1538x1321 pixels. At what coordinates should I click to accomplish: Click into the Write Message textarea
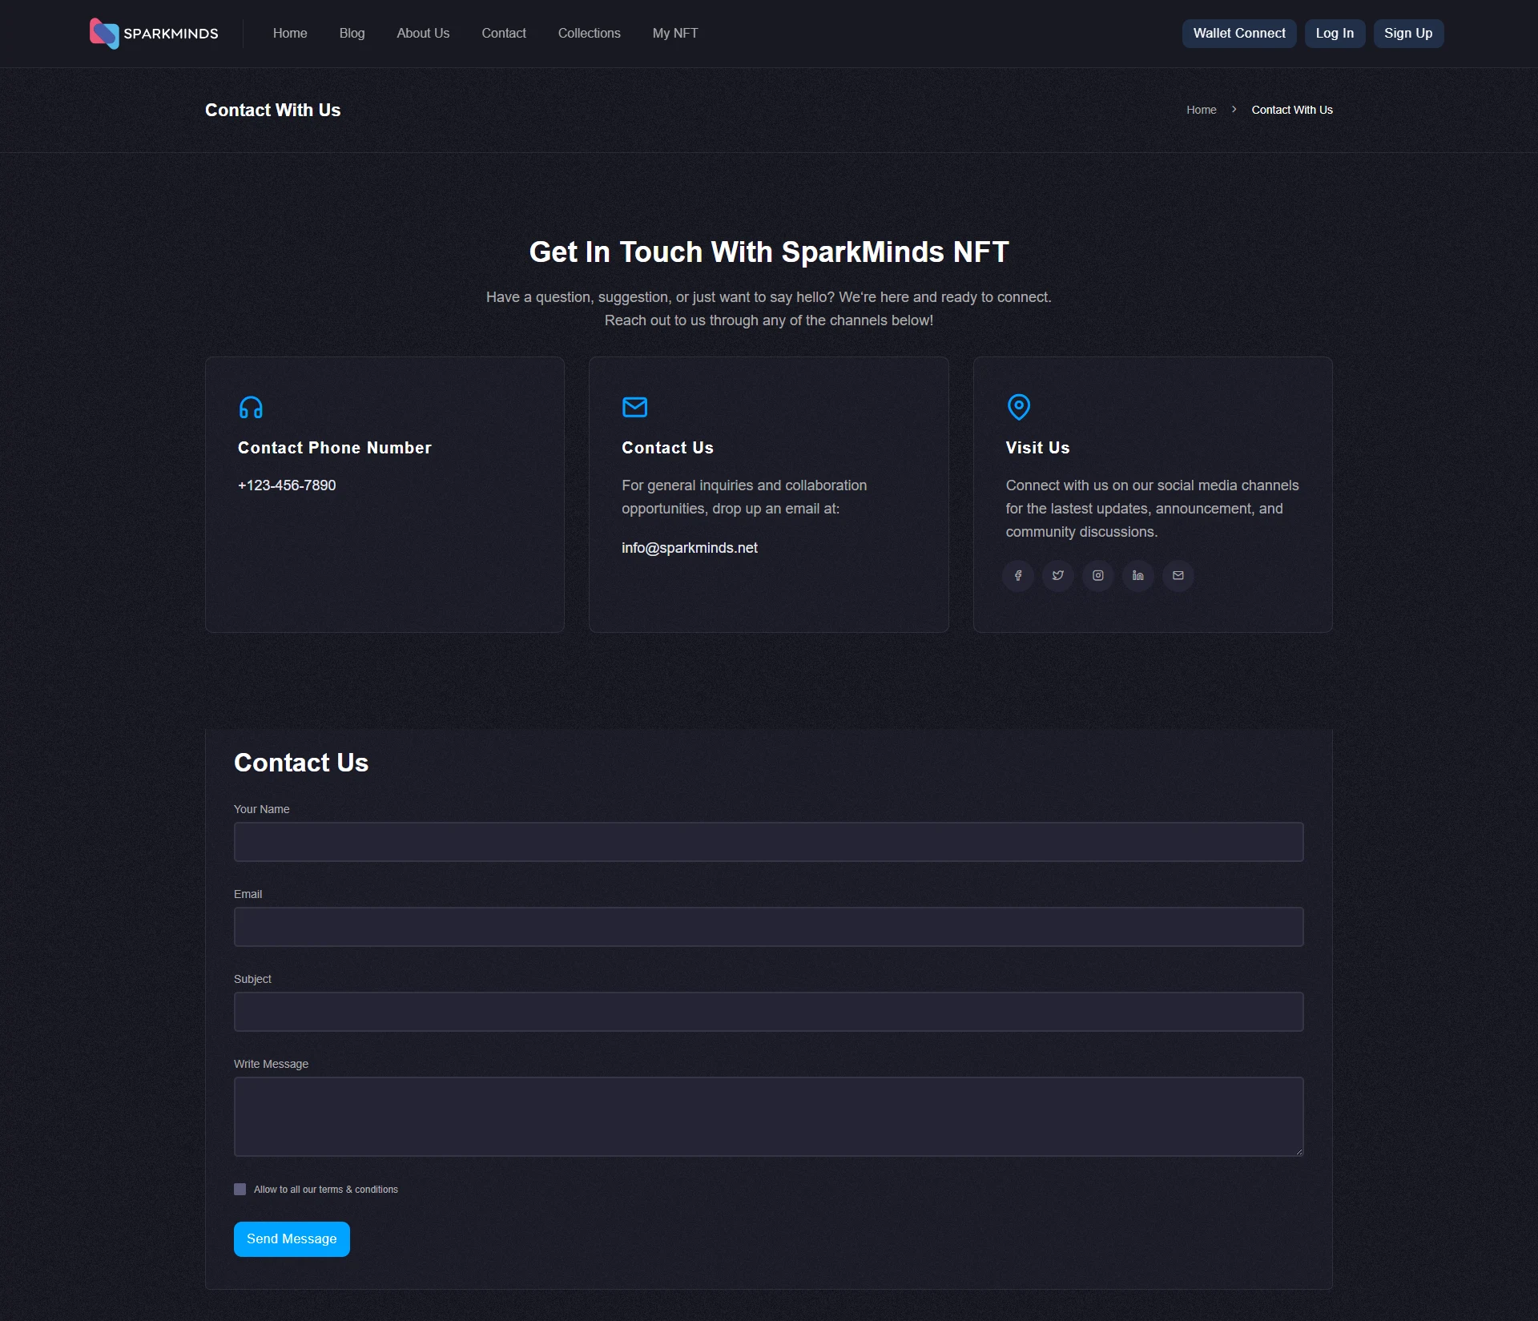point(768,1116)
